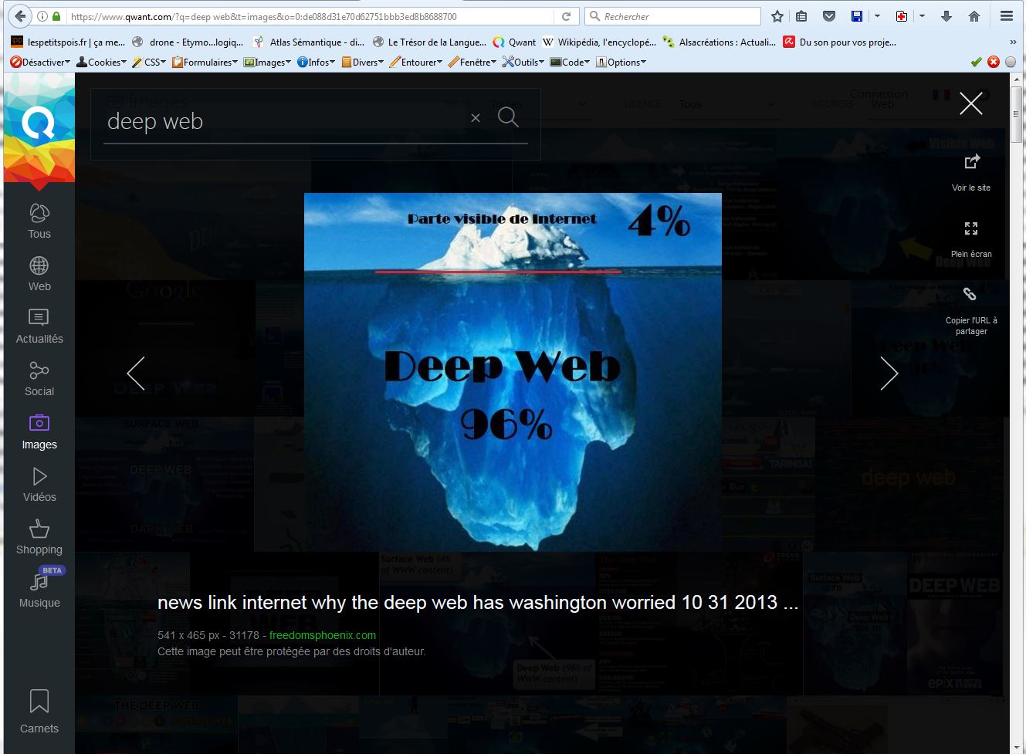This screenshot has width=1026, height=754.
Task: Open the Options dropdown menu
Action: click(x=621, y=62)
